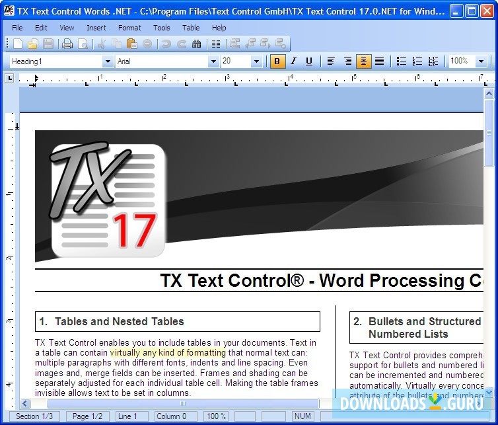Toggle Italic formatting button

[x=293, y=61]
